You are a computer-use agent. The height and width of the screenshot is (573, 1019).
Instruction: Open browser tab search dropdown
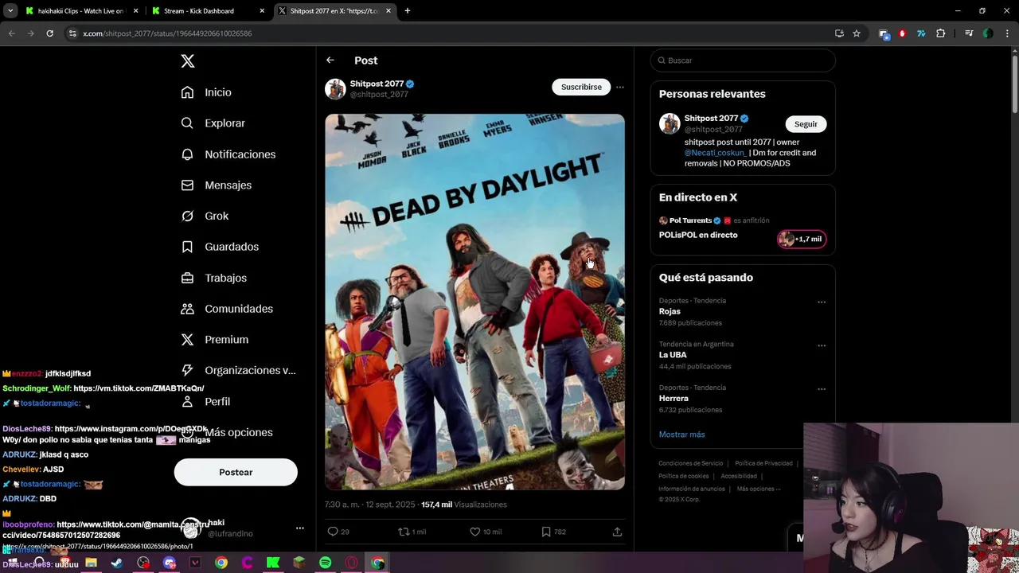coord(10,11)
